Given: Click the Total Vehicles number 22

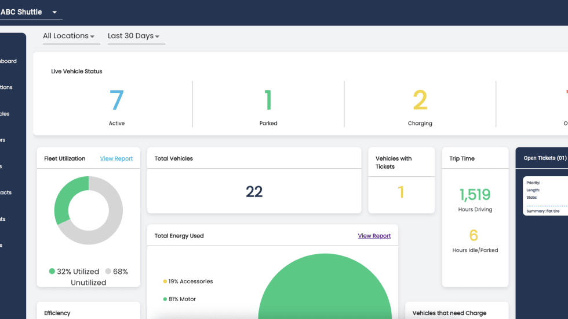Looking at the screenshot, I should pos(254,192).
